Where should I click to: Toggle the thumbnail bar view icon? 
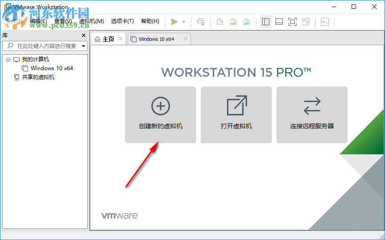point(279,22)
